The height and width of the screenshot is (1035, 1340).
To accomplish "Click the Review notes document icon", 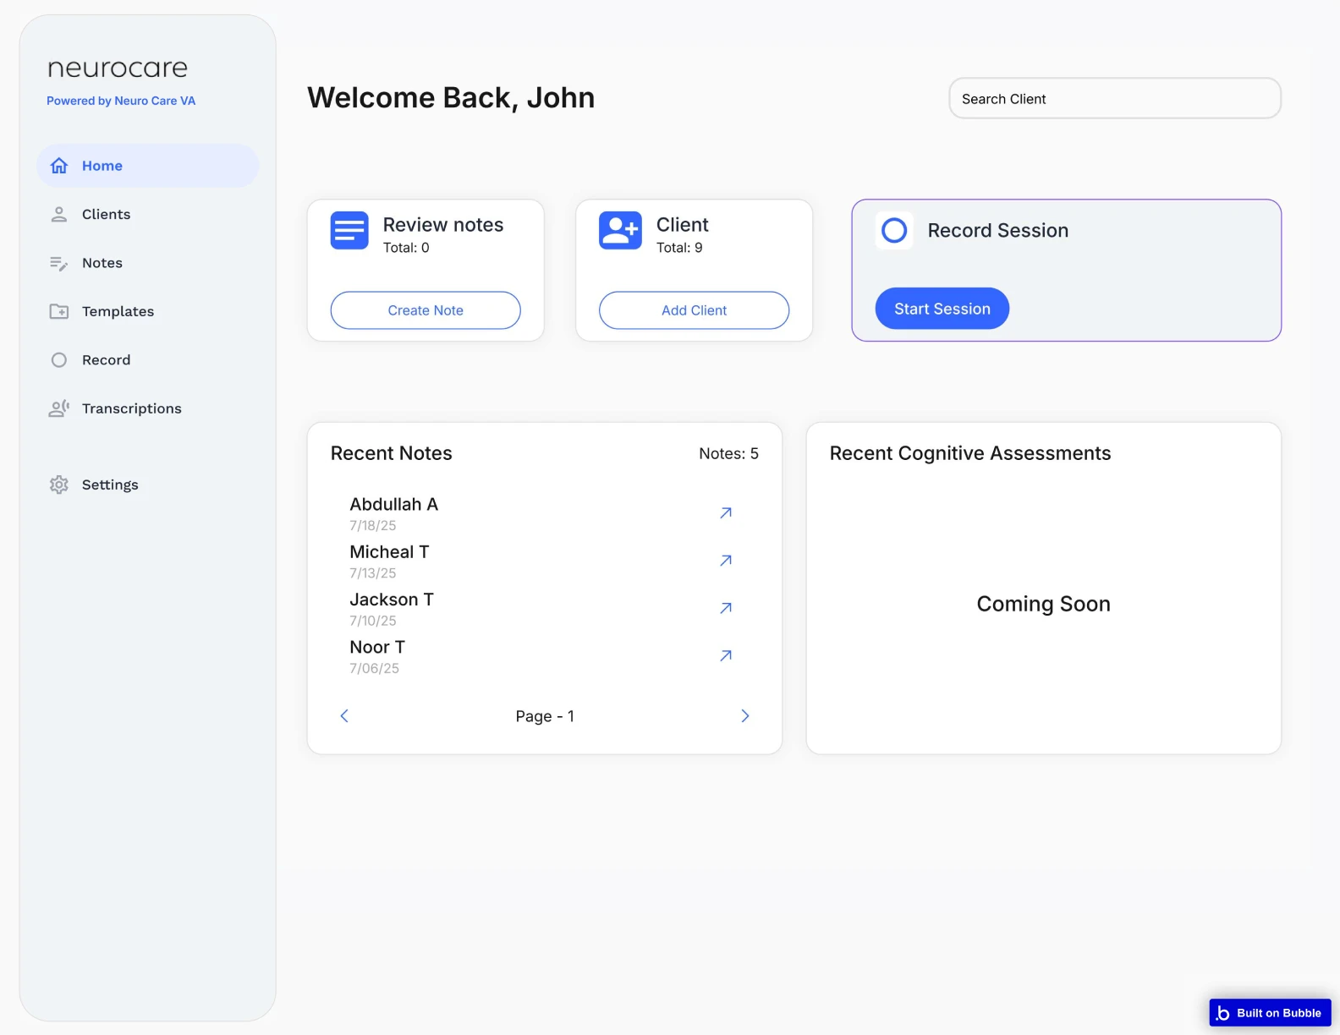I will [349, 230].
